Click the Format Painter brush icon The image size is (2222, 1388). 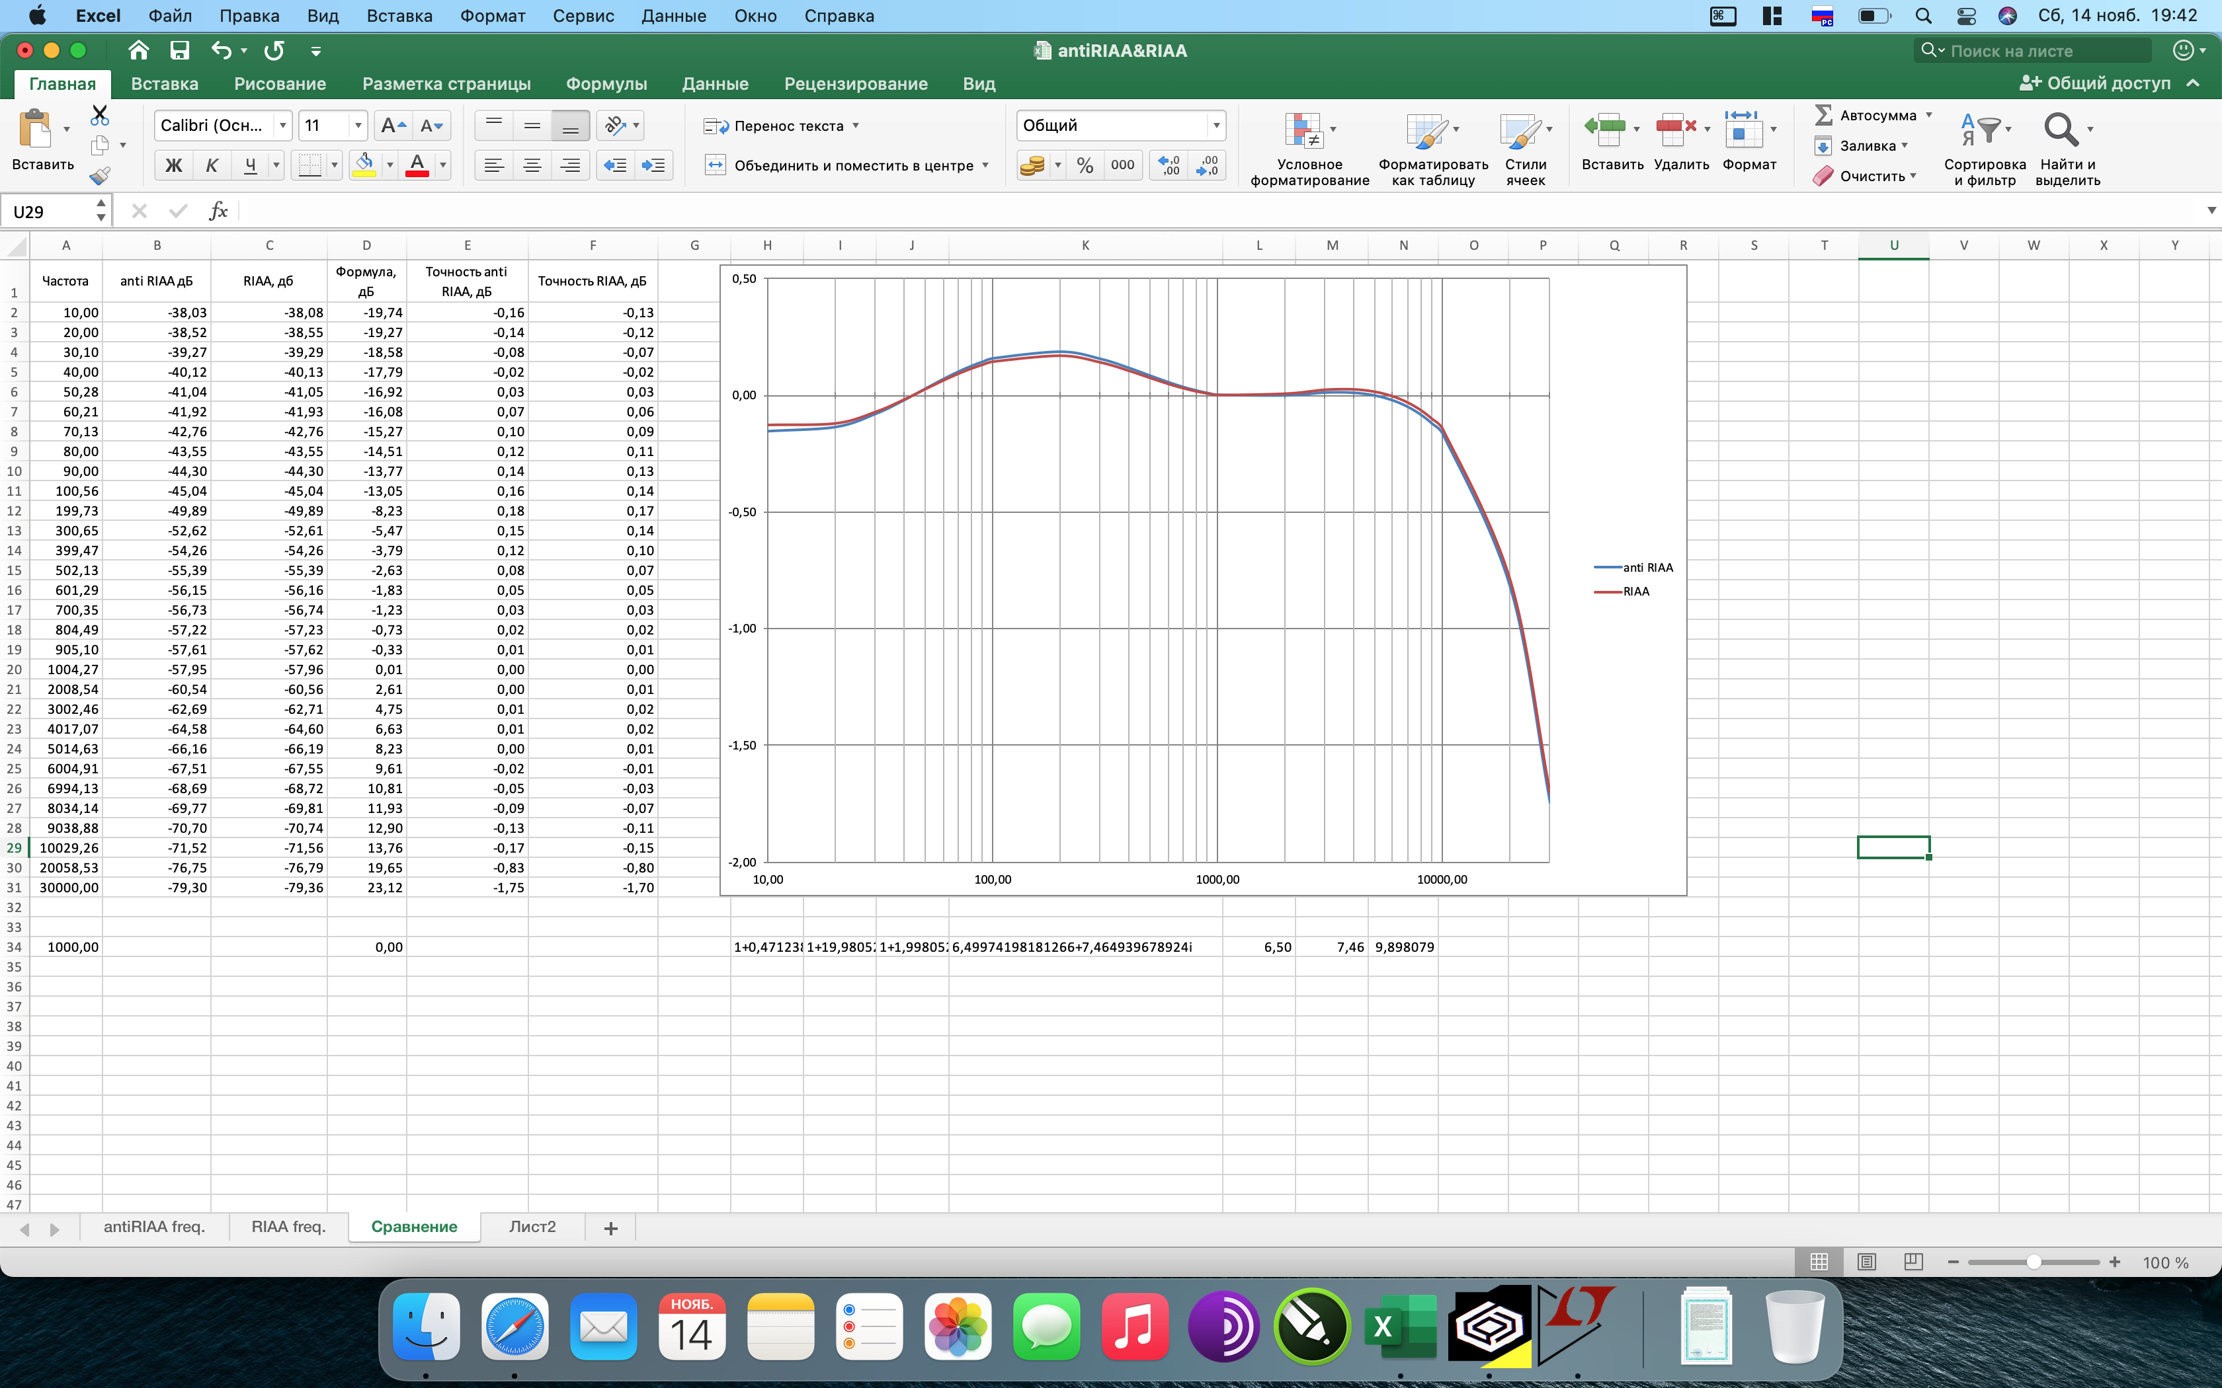point(99,175)
